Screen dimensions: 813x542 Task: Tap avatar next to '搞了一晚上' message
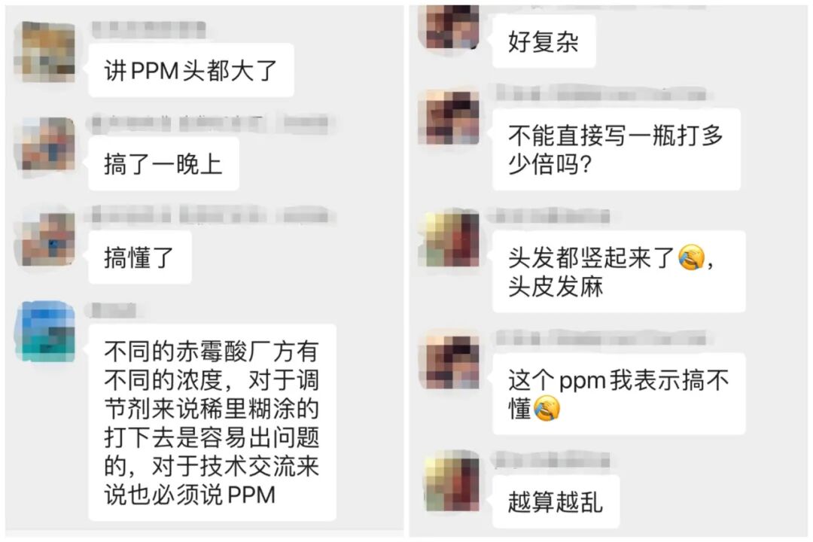[45, 145]
